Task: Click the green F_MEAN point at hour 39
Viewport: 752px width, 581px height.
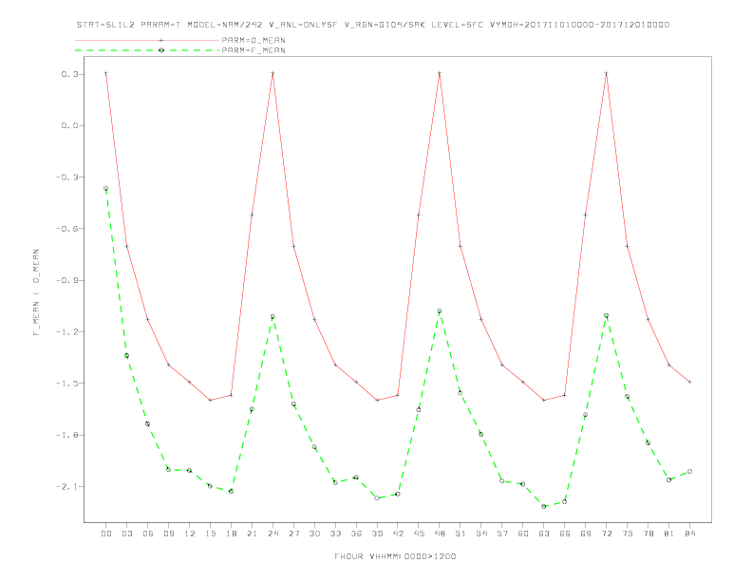Action: tap(378, 498)
